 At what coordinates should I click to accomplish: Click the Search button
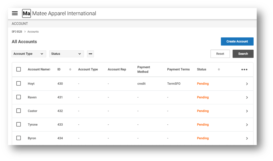243,54
